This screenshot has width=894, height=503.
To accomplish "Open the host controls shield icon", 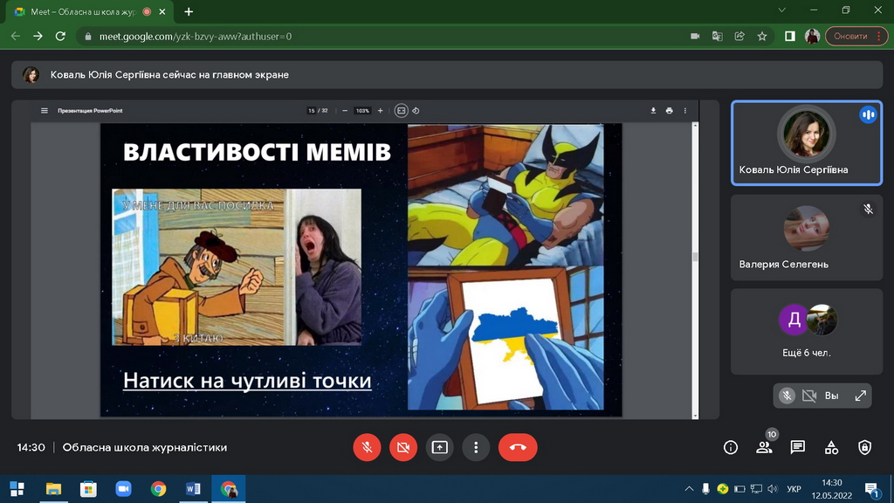I will [865, 448].
